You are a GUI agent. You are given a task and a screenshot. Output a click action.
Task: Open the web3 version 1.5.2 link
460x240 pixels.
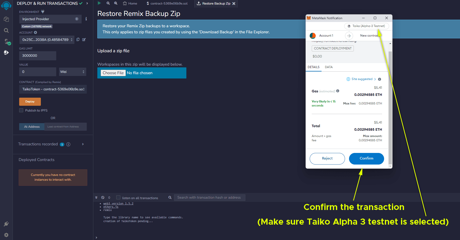(x=118, y=203)
